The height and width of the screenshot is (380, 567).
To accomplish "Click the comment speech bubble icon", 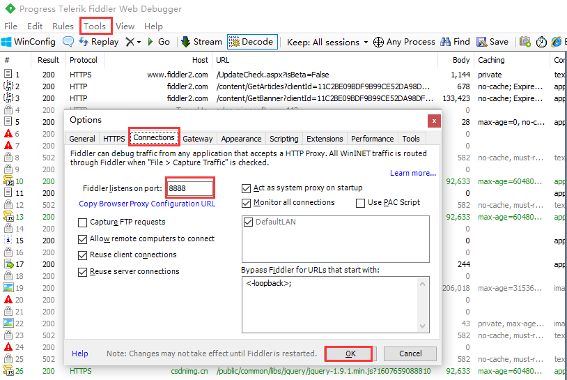I will click(x=68, y=42).
